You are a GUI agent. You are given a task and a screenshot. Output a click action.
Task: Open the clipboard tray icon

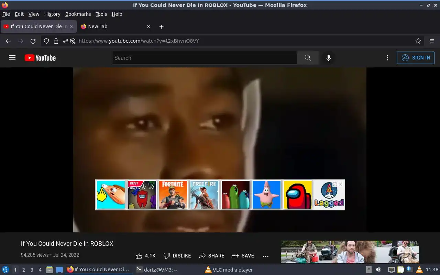click(x=401, y=270)
